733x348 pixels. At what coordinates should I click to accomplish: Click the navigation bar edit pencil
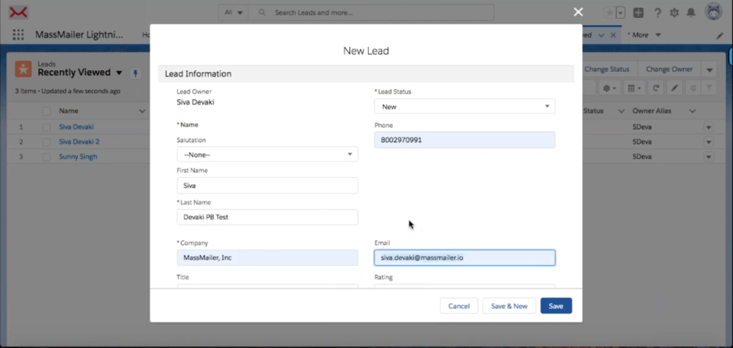(720, 36)
